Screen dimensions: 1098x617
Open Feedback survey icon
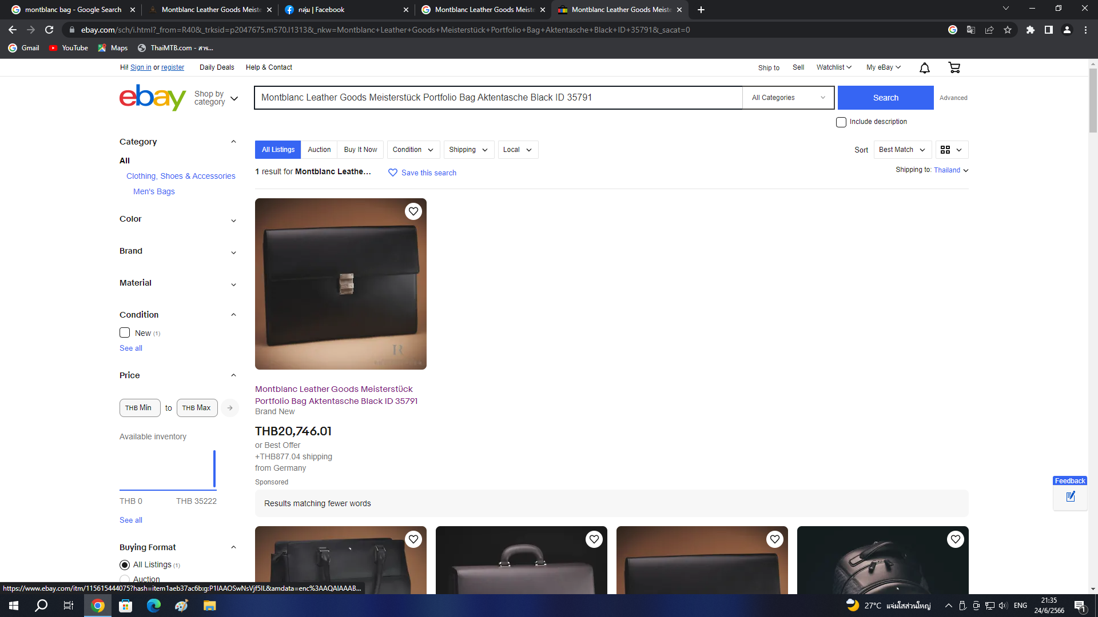(1071, 496)
